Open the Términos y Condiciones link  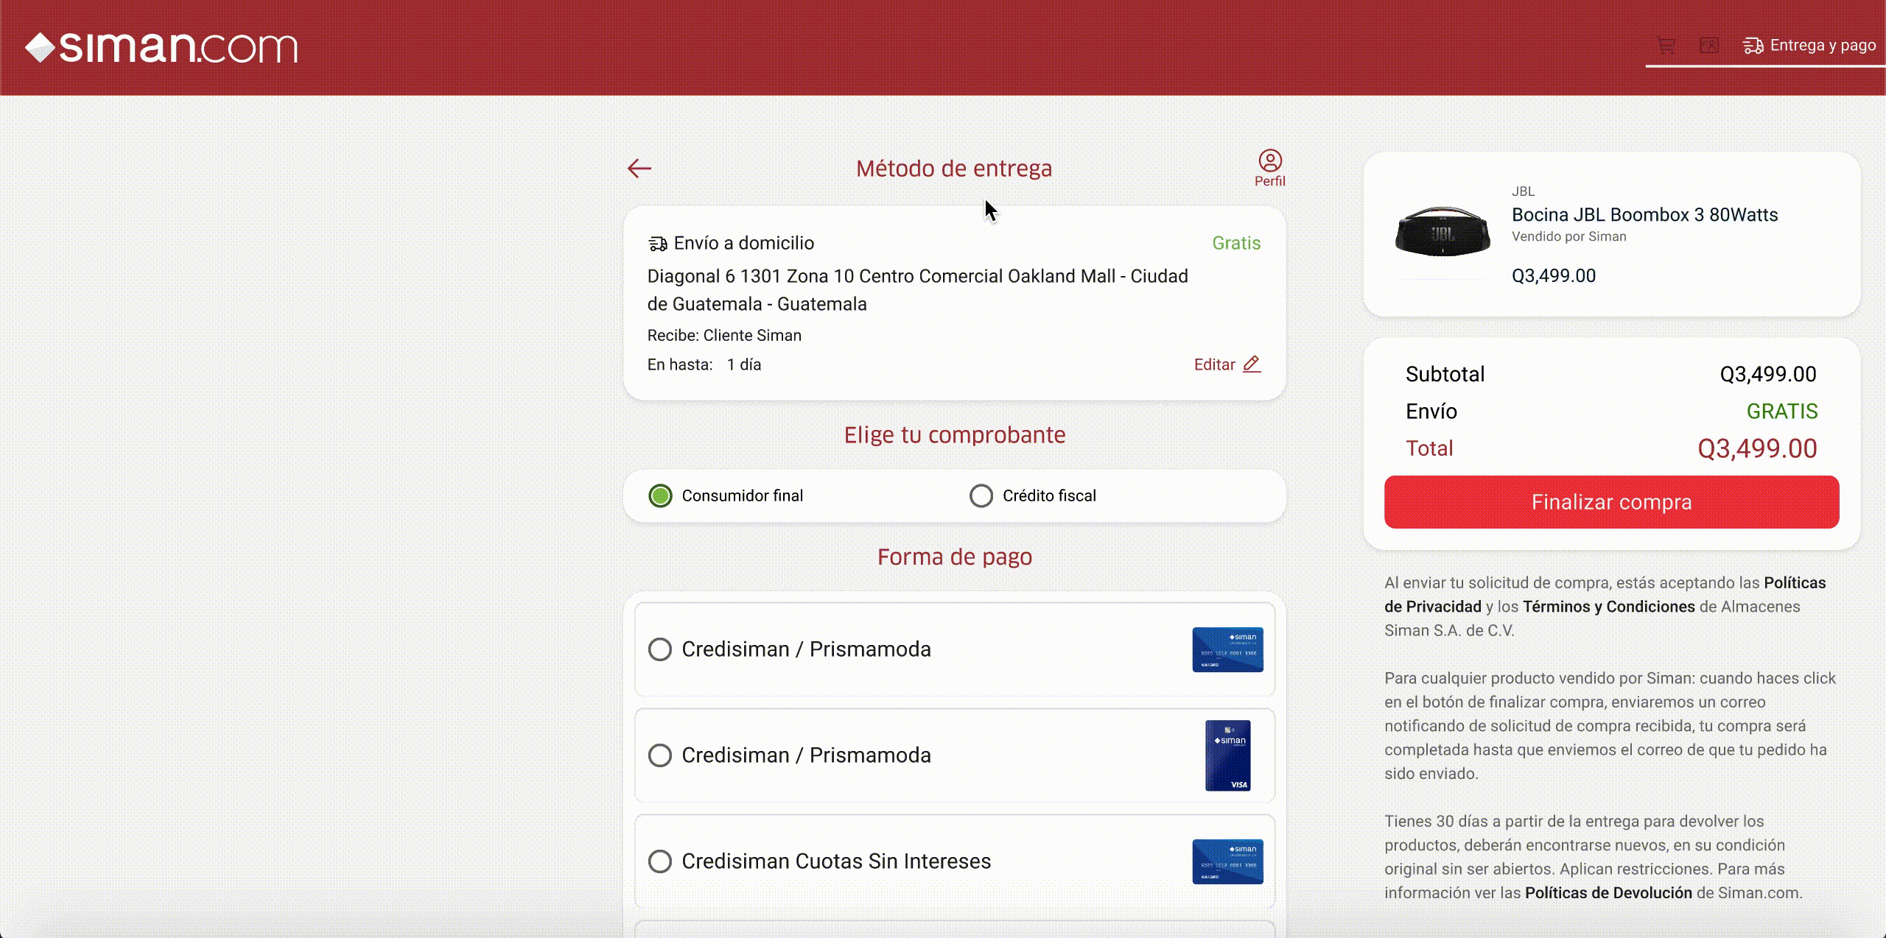(1609, 607)
